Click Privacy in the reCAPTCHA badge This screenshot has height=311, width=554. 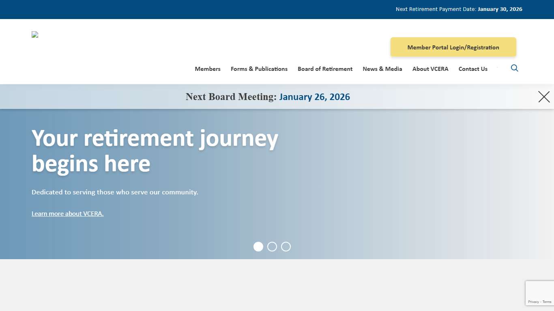tap(533, 302)
